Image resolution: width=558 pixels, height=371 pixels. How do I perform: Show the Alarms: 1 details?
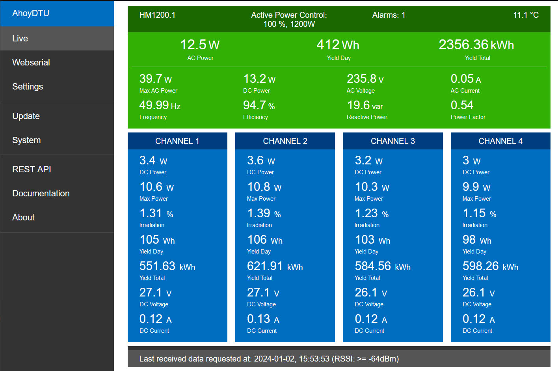(389, 15)
